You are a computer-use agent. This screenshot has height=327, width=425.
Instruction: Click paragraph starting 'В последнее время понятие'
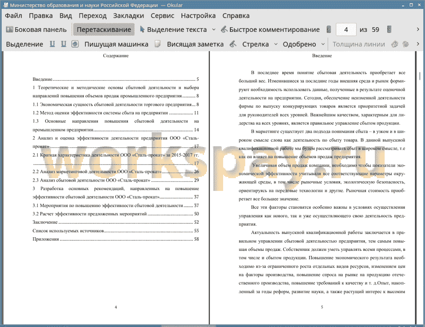(x=322, y=98)
